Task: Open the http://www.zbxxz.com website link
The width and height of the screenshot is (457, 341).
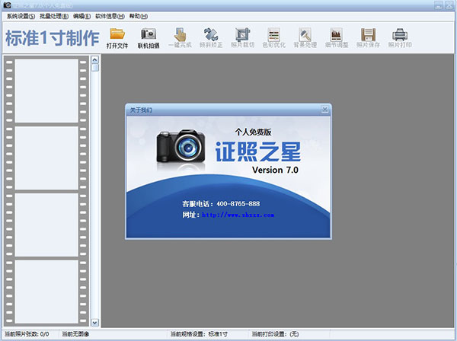Action: coord(238,215)
